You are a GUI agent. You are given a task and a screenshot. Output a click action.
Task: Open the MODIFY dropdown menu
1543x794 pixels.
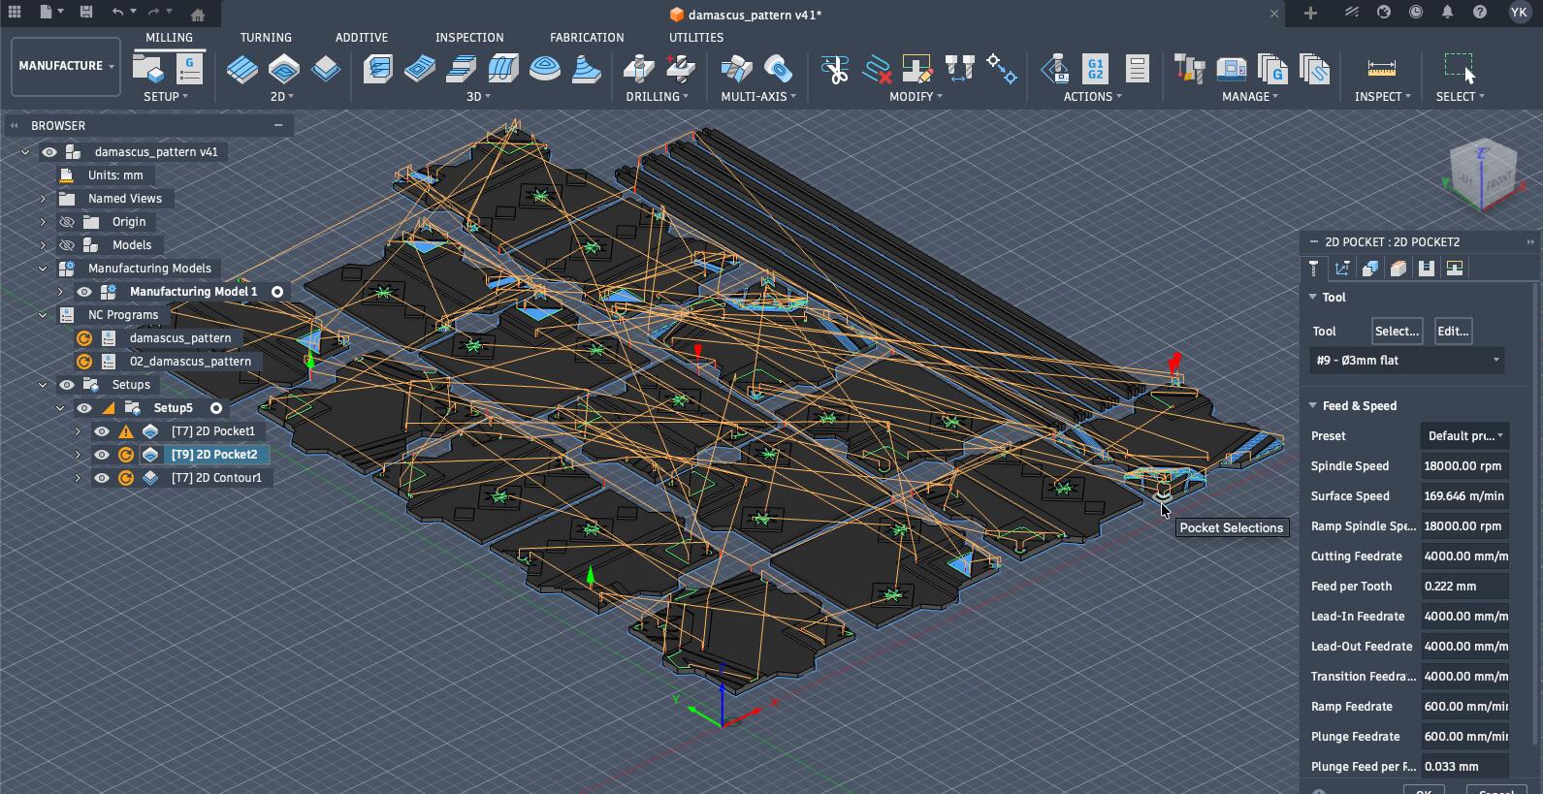point(916,97)
